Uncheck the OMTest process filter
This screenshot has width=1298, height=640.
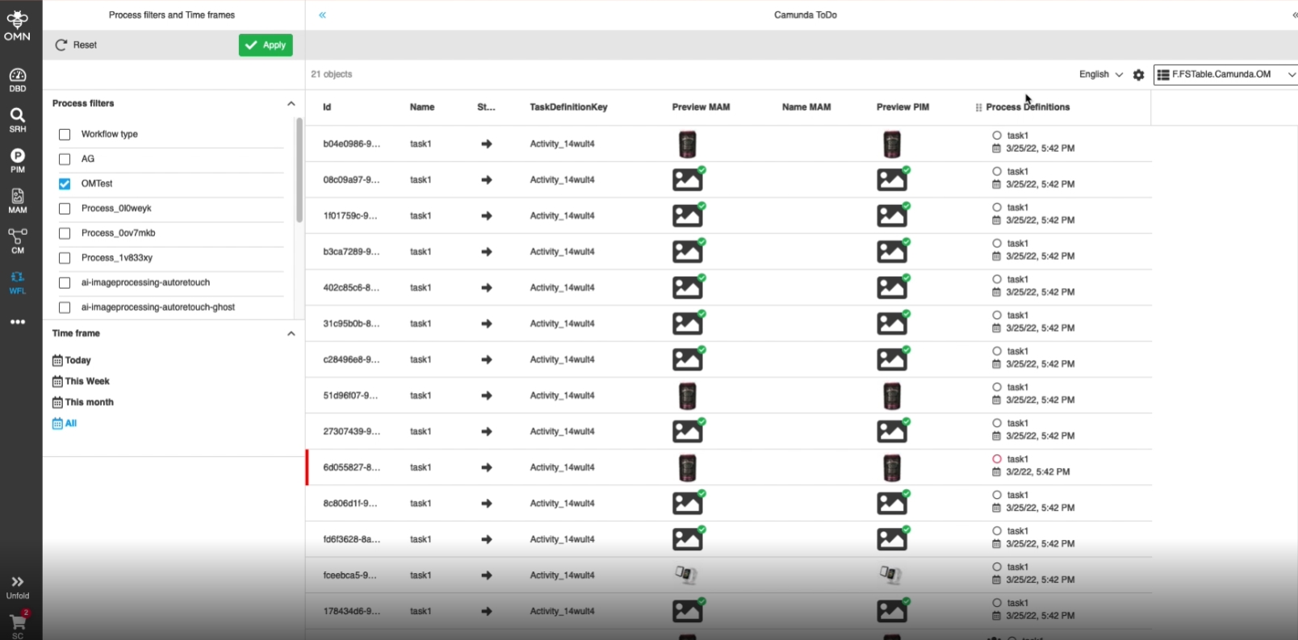65,184
